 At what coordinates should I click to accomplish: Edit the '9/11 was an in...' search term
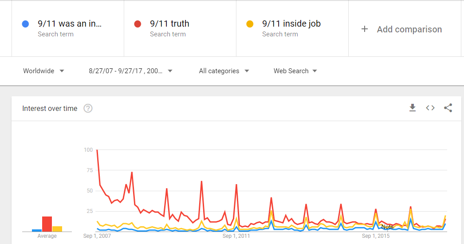[70, 24]
